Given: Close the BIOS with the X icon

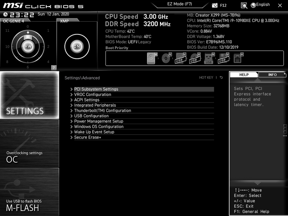Looking at the screenshot, I should [280, 5].
